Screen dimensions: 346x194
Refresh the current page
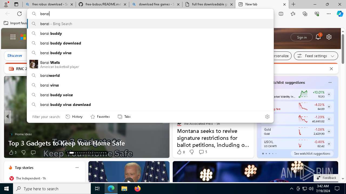19,14
